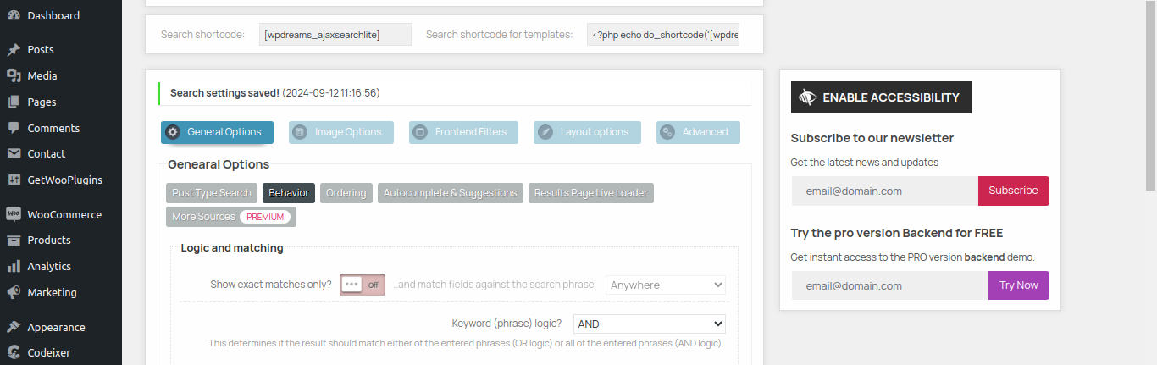Open Media via its sidebar icon
1157x365 pixels.
point(14,75)
